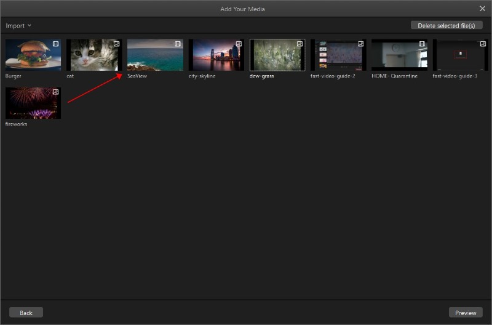Click the fast-video-guide-3 file name label
The image size is (492, 325).
click(x=454, y=76)
